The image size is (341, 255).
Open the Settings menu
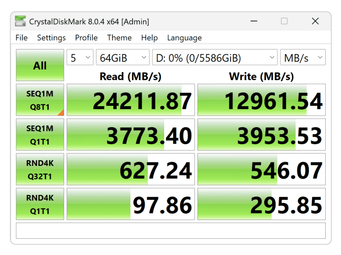tap(51, 38)
